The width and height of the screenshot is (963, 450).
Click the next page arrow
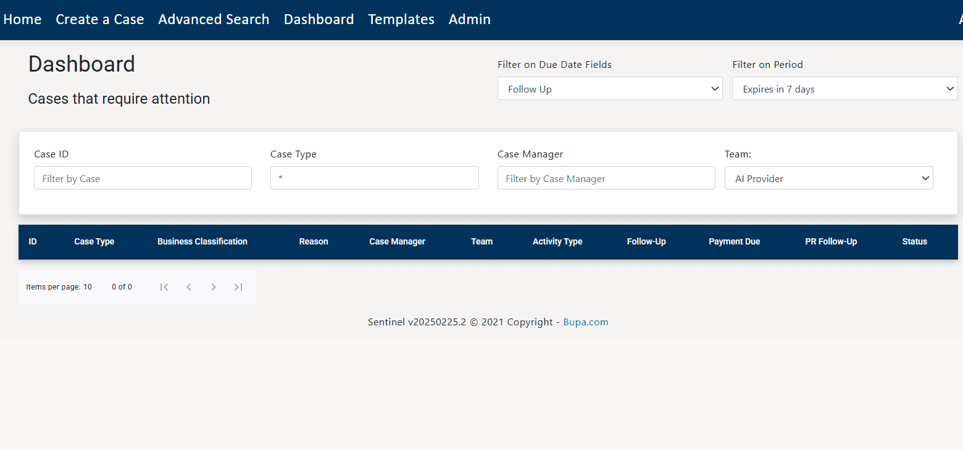tap(213, 286)
